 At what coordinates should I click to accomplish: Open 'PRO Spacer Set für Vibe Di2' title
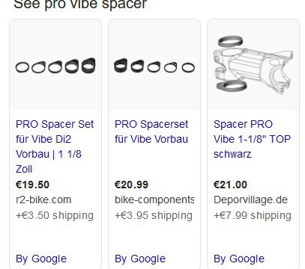[55, 146]
